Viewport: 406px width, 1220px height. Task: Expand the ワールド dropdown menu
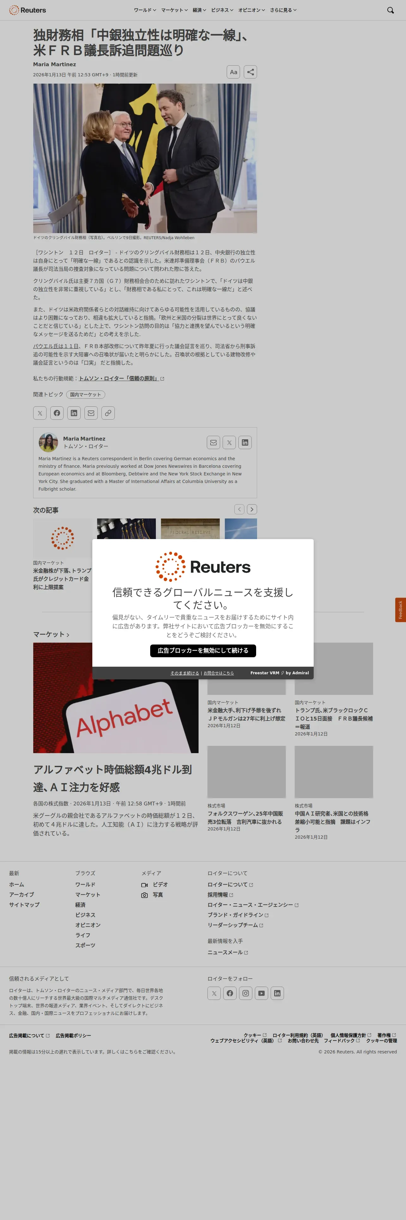145,10
